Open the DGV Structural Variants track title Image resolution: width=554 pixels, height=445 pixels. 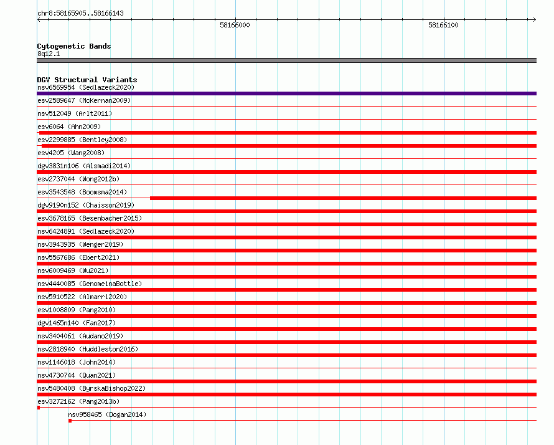point(87,80)
